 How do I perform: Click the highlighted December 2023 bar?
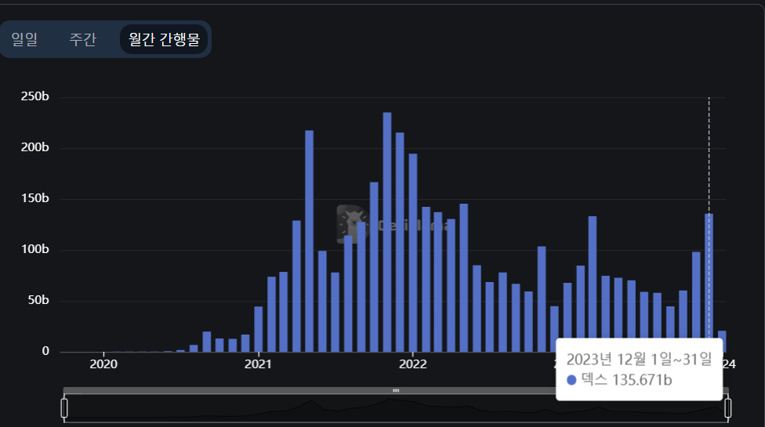point(709,282)
